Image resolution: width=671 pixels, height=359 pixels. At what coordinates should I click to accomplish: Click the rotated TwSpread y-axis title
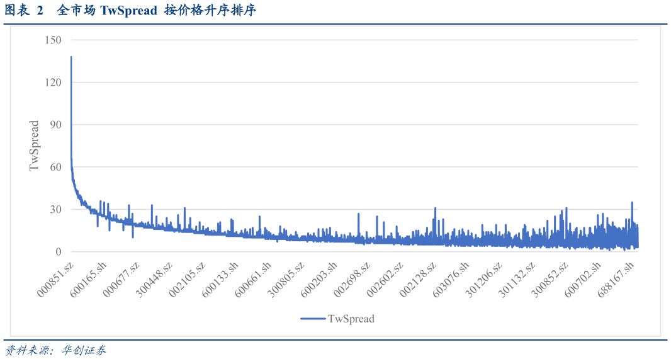pos(35,145)
